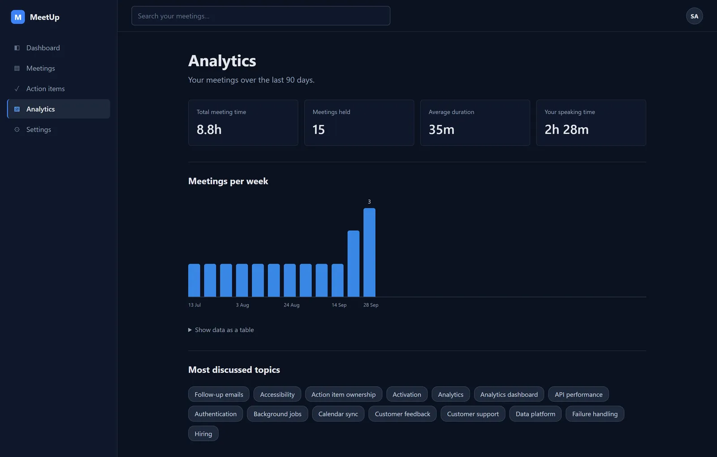The width and height of the screenshot is (717, 457).
Task: Click the tallest chart bar labeled 3
Action: [369, 252]
